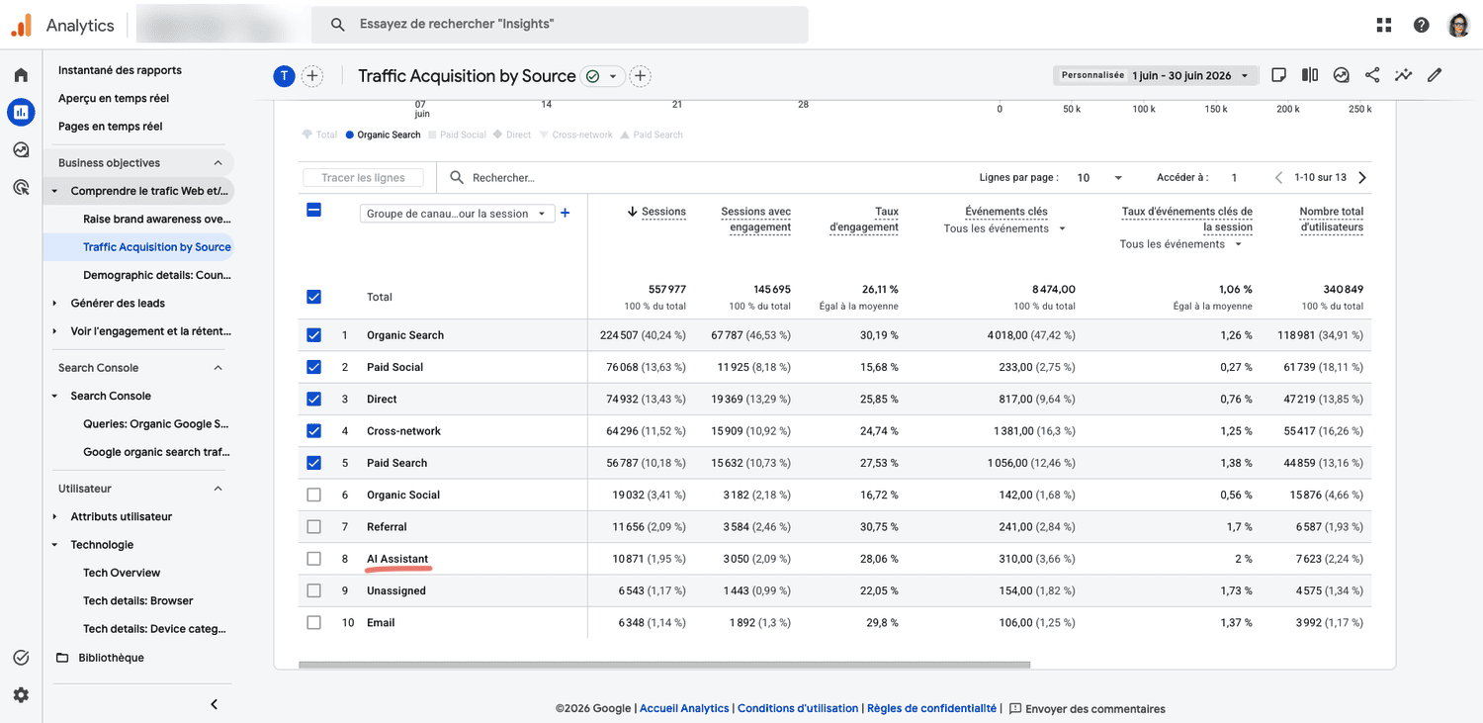Uncheck the Total row checkbox
This screenshot has height=723, width=1483.
[313, 297]
